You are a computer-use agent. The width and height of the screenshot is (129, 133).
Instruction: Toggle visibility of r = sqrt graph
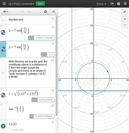click(x=3, y=95)
